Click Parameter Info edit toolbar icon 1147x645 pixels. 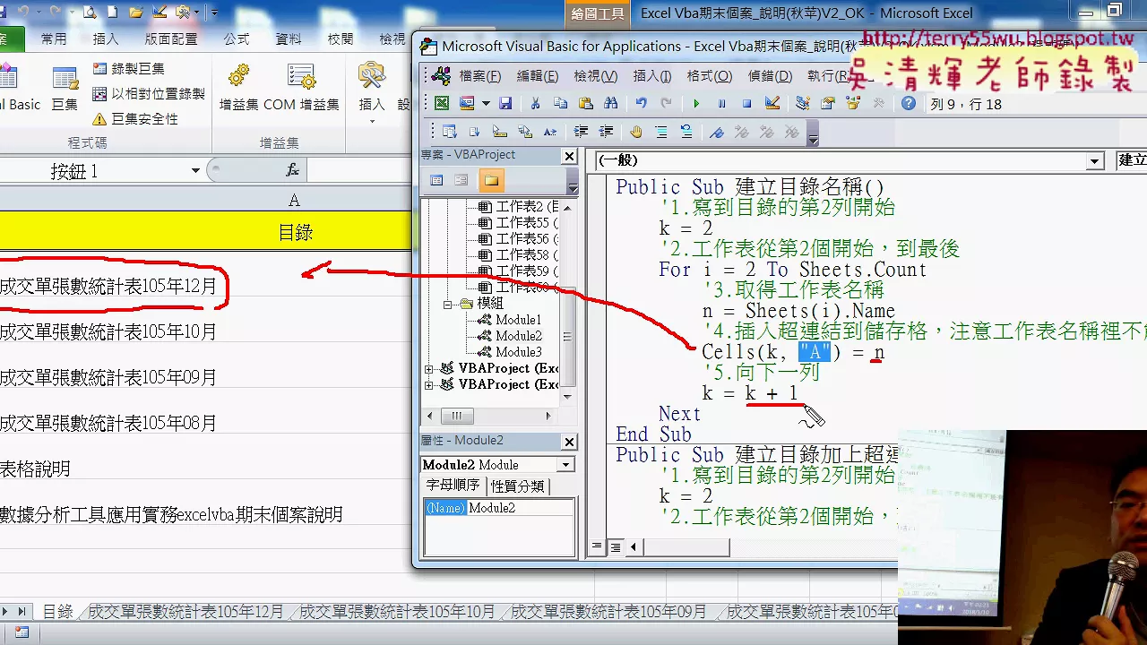pyautogui.click(x=525, y=132)
